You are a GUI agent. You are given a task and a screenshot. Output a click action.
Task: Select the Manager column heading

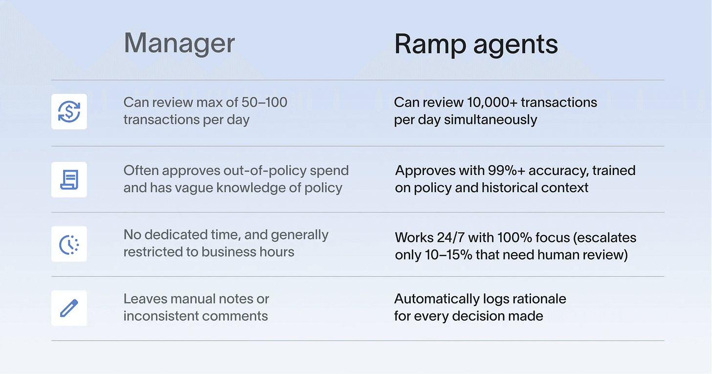point(179,43)
